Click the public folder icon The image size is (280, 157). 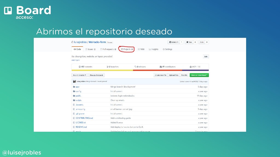coord(74,96)
